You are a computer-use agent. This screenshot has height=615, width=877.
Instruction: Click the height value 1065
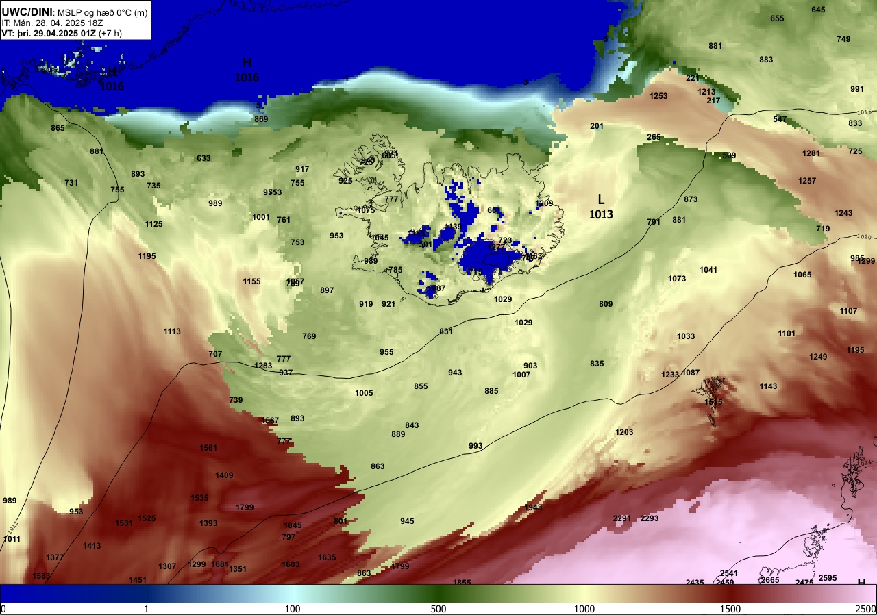802,275
